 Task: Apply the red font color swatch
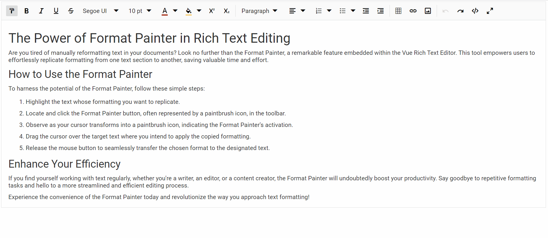coord(165,11)
